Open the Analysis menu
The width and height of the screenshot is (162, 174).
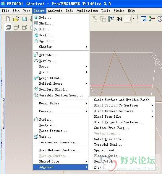coord(55,11)
